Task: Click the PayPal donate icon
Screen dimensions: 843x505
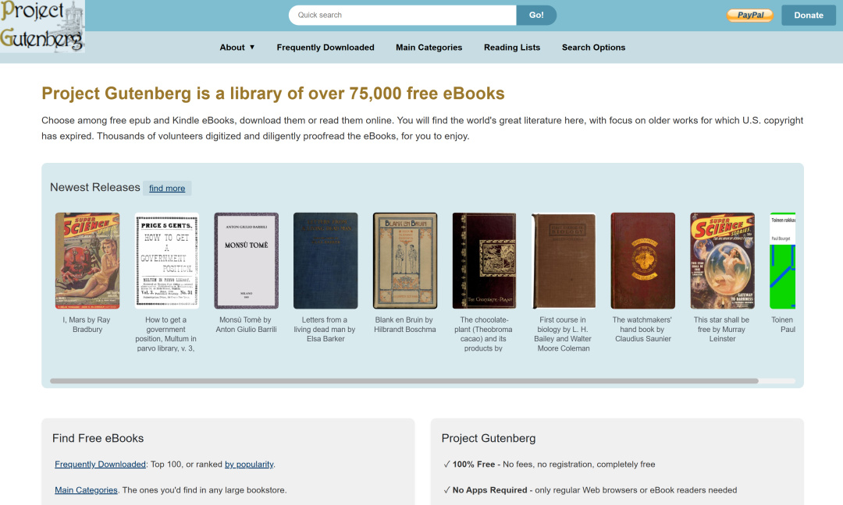Action: click(x=750, y=15)
